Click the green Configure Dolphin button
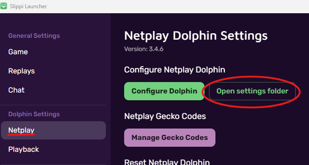Viewport: 309px width, 165px height. [x=164, y=91]
